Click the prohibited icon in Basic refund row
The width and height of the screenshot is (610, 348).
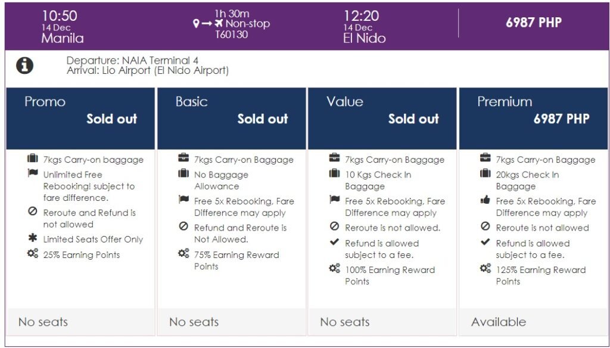pyautogui.click(x=183, y=226)
